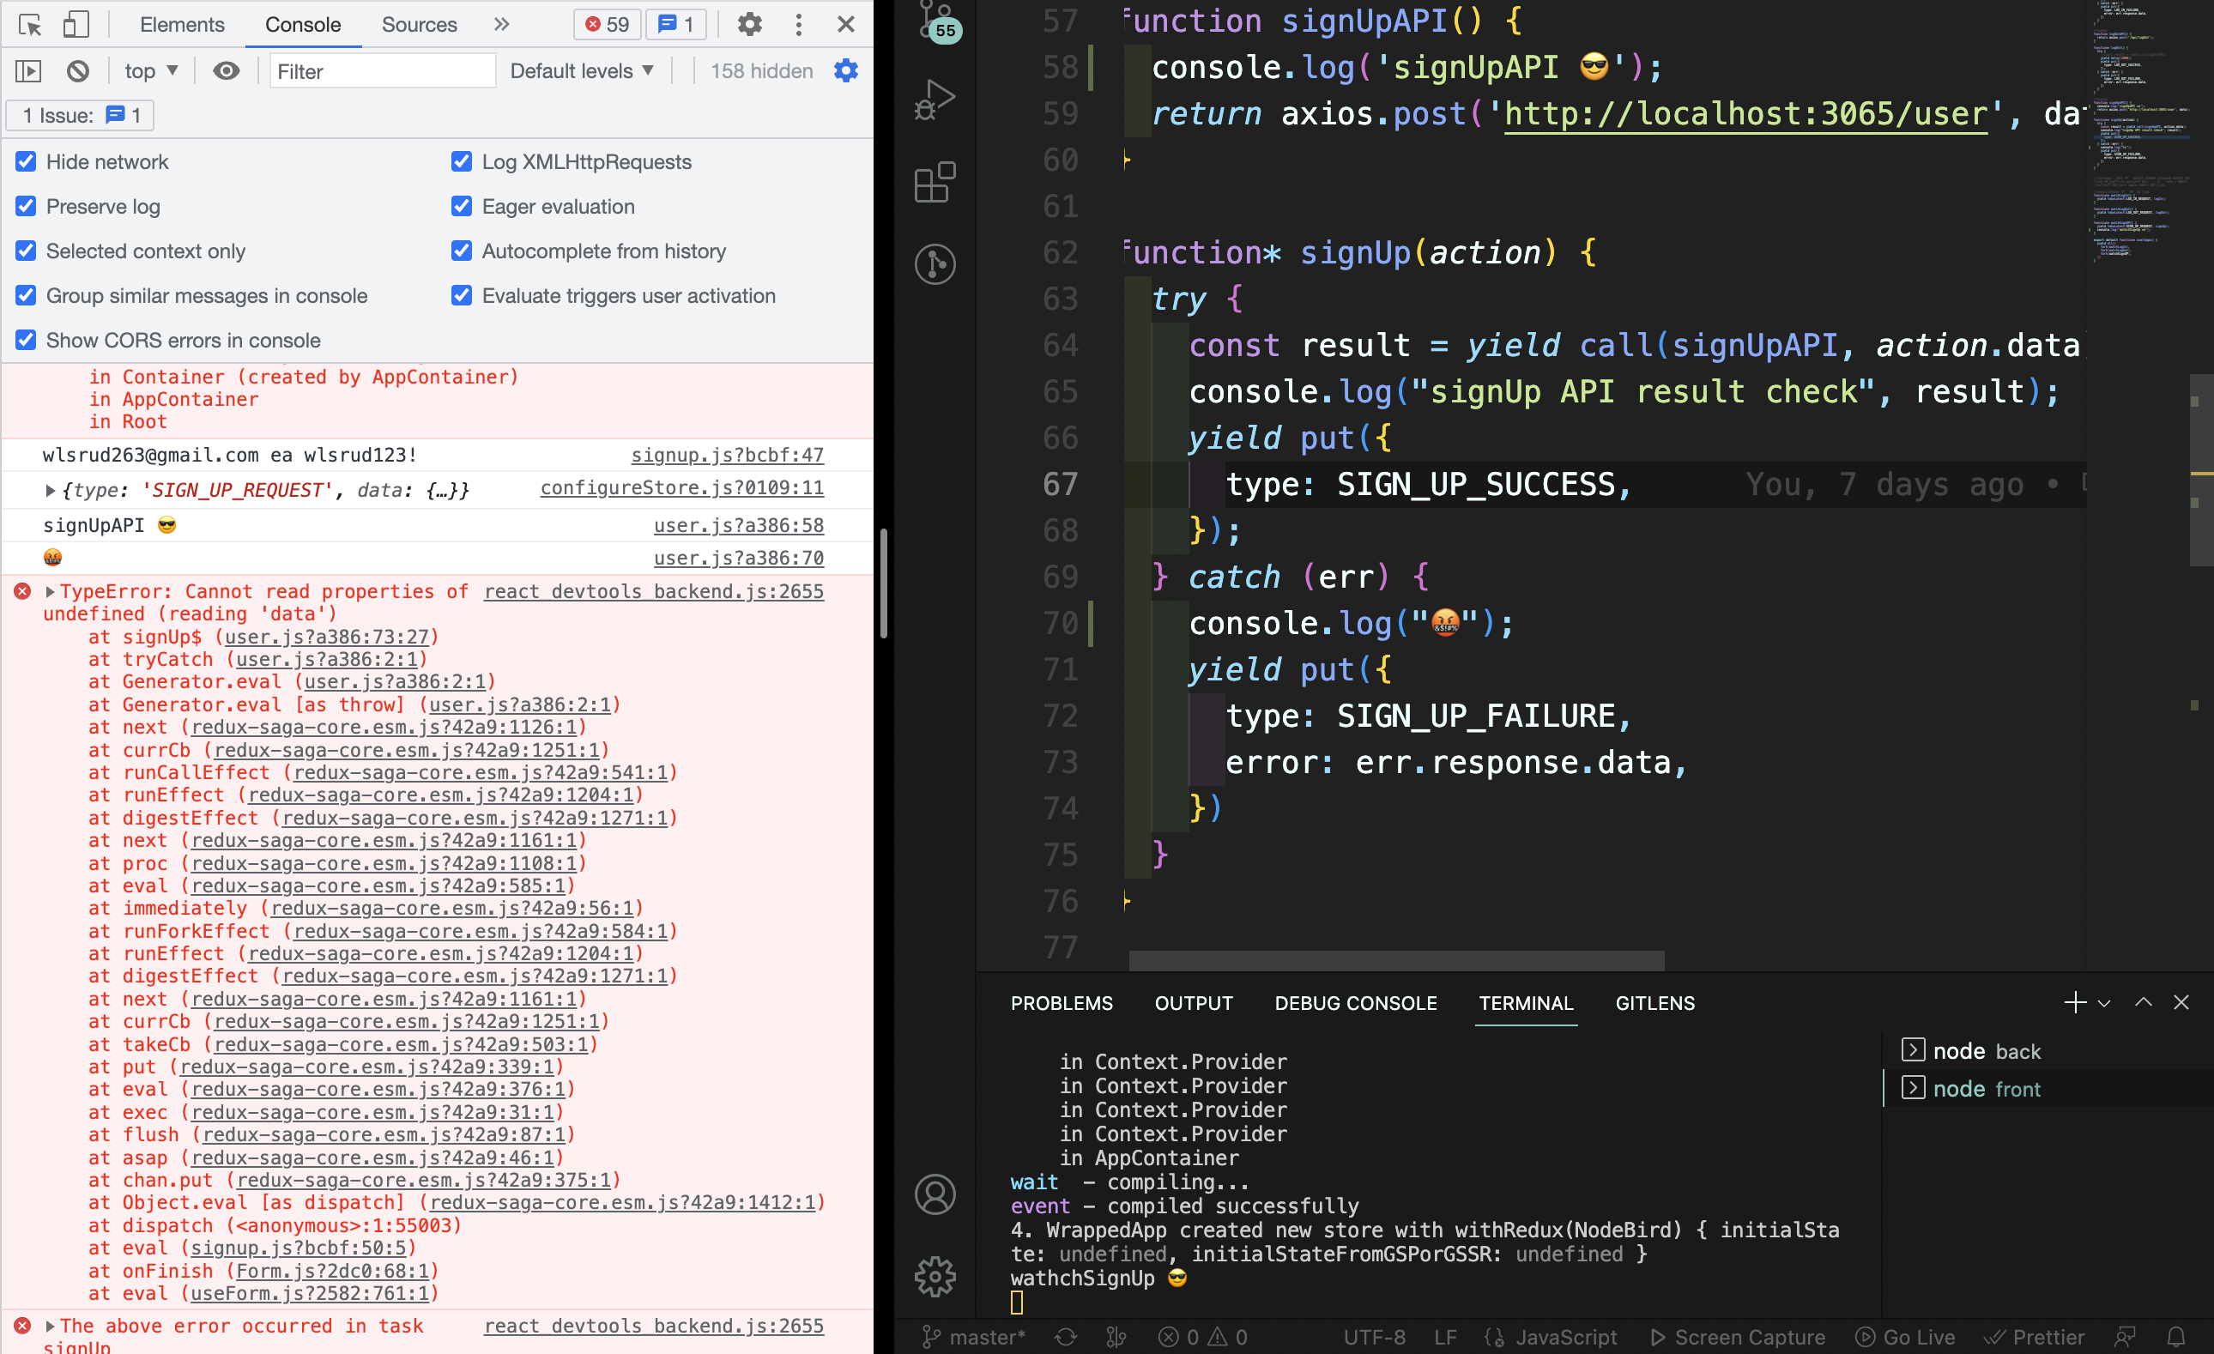Toggle the blue console settings gear

click(x=845, y=71)
